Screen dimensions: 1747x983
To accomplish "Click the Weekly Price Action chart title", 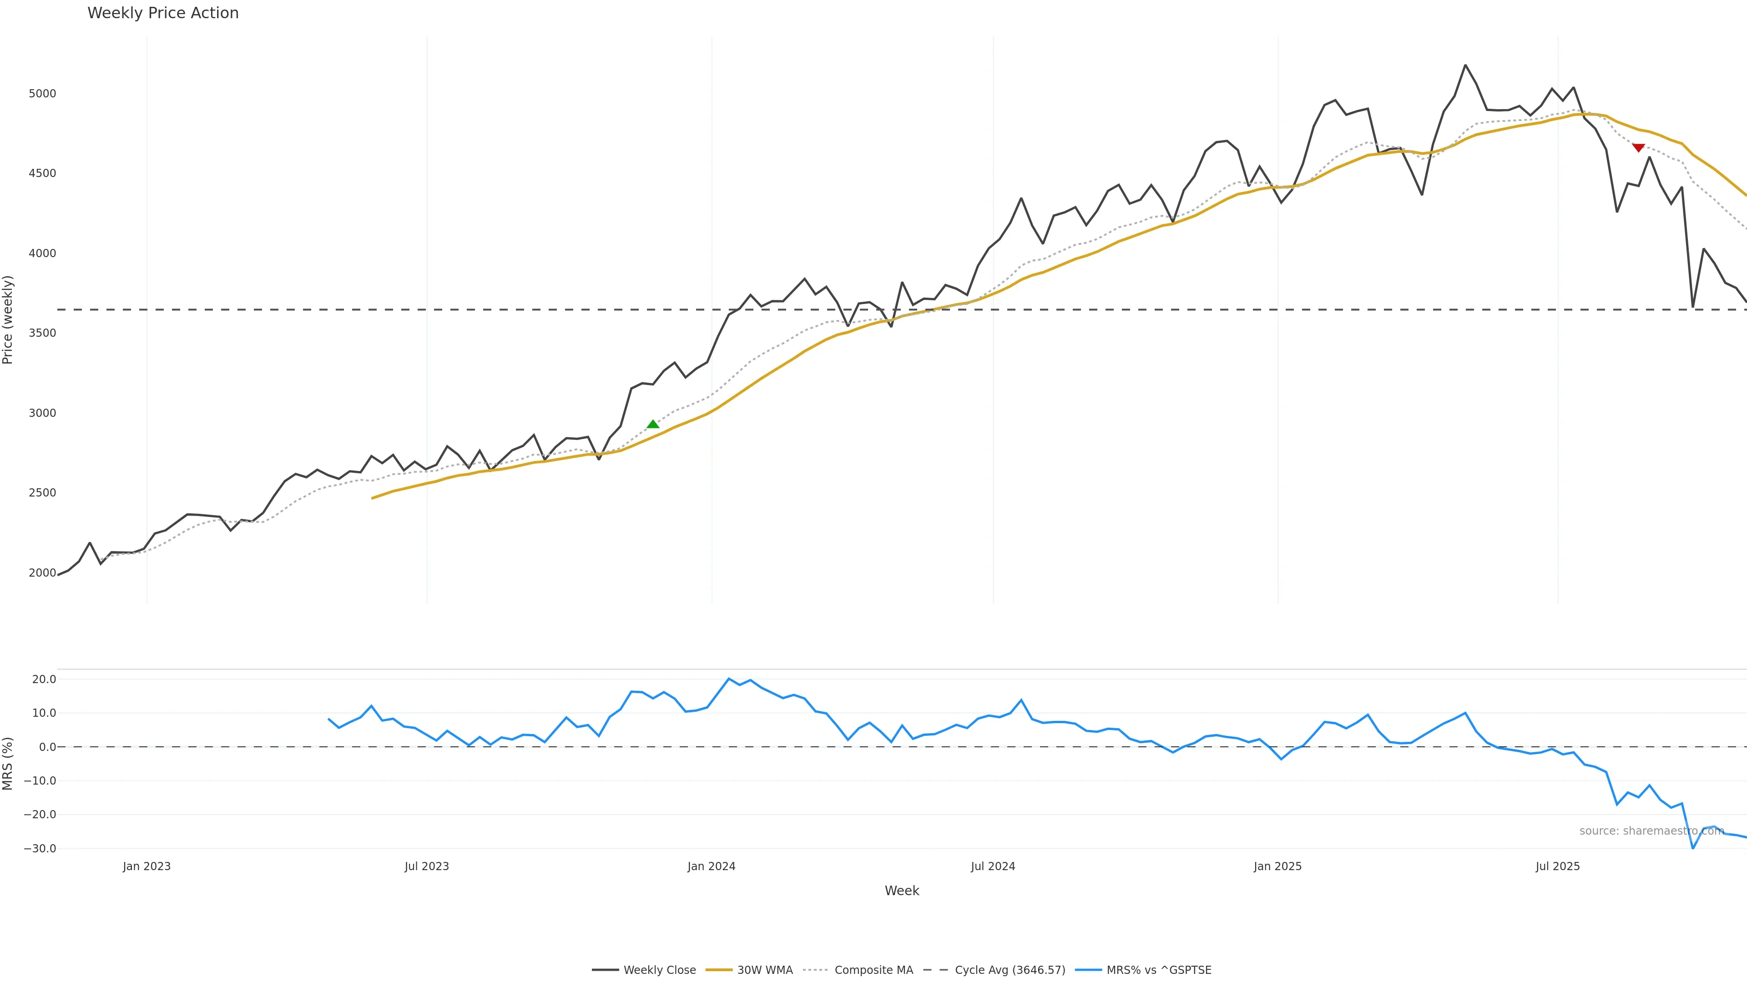I will tap(163, 13).
